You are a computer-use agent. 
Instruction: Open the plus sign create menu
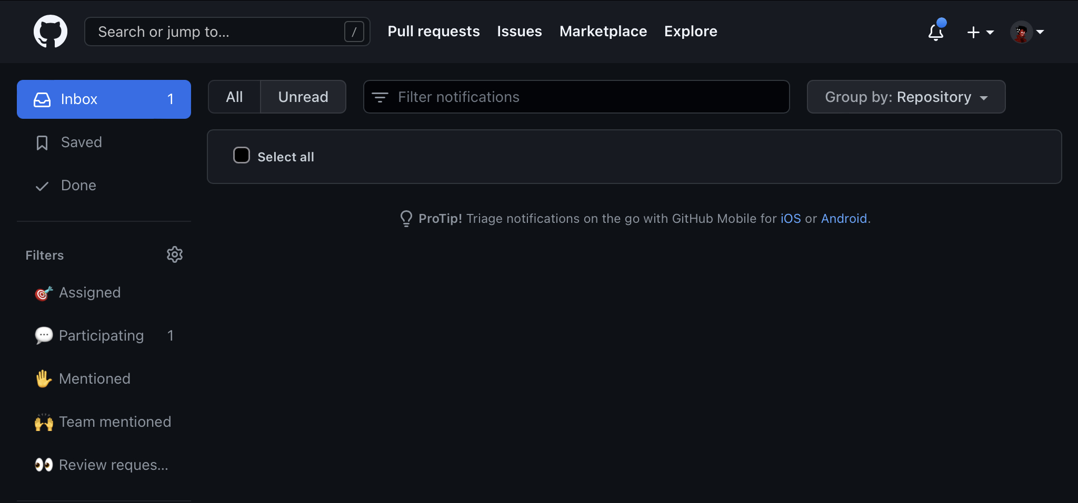[x=973, y=32]
